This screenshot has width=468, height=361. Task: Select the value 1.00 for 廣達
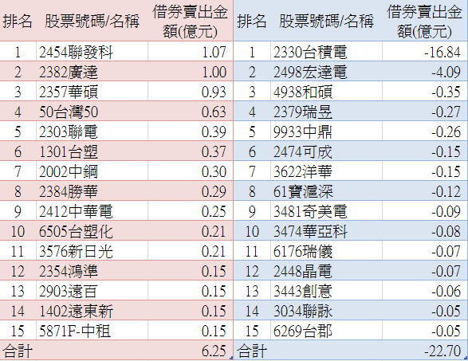[214, 73]
